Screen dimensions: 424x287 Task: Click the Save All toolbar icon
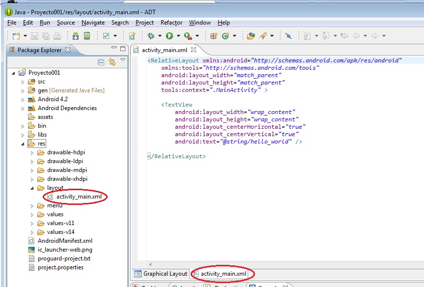[x=46, y=36]
